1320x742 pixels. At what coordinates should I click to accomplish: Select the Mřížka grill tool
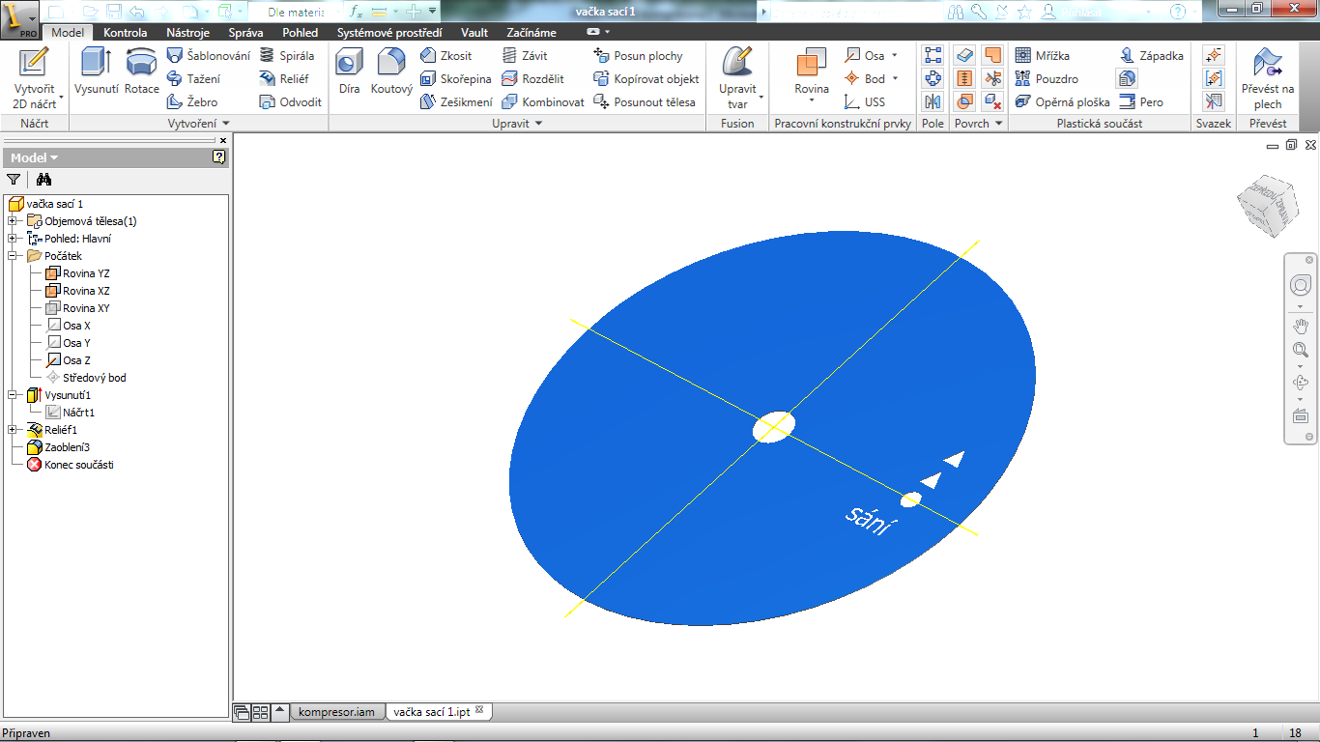pos(1042,56)
